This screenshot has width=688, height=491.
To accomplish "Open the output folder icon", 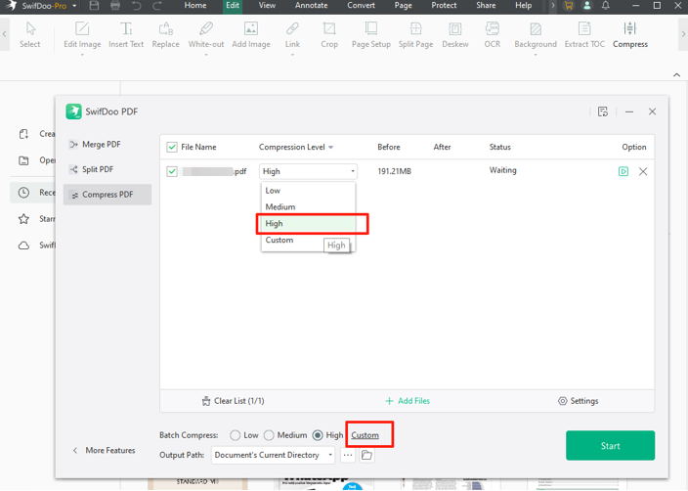I will coord(366,455).
